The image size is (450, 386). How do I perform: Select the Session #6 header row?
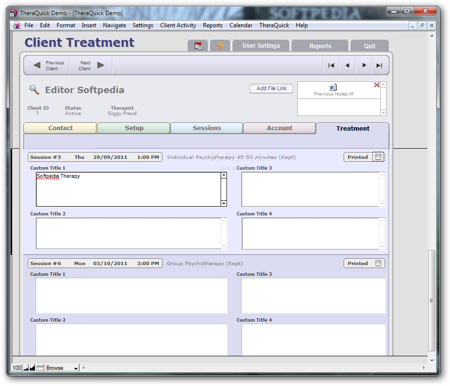[95, 263]
